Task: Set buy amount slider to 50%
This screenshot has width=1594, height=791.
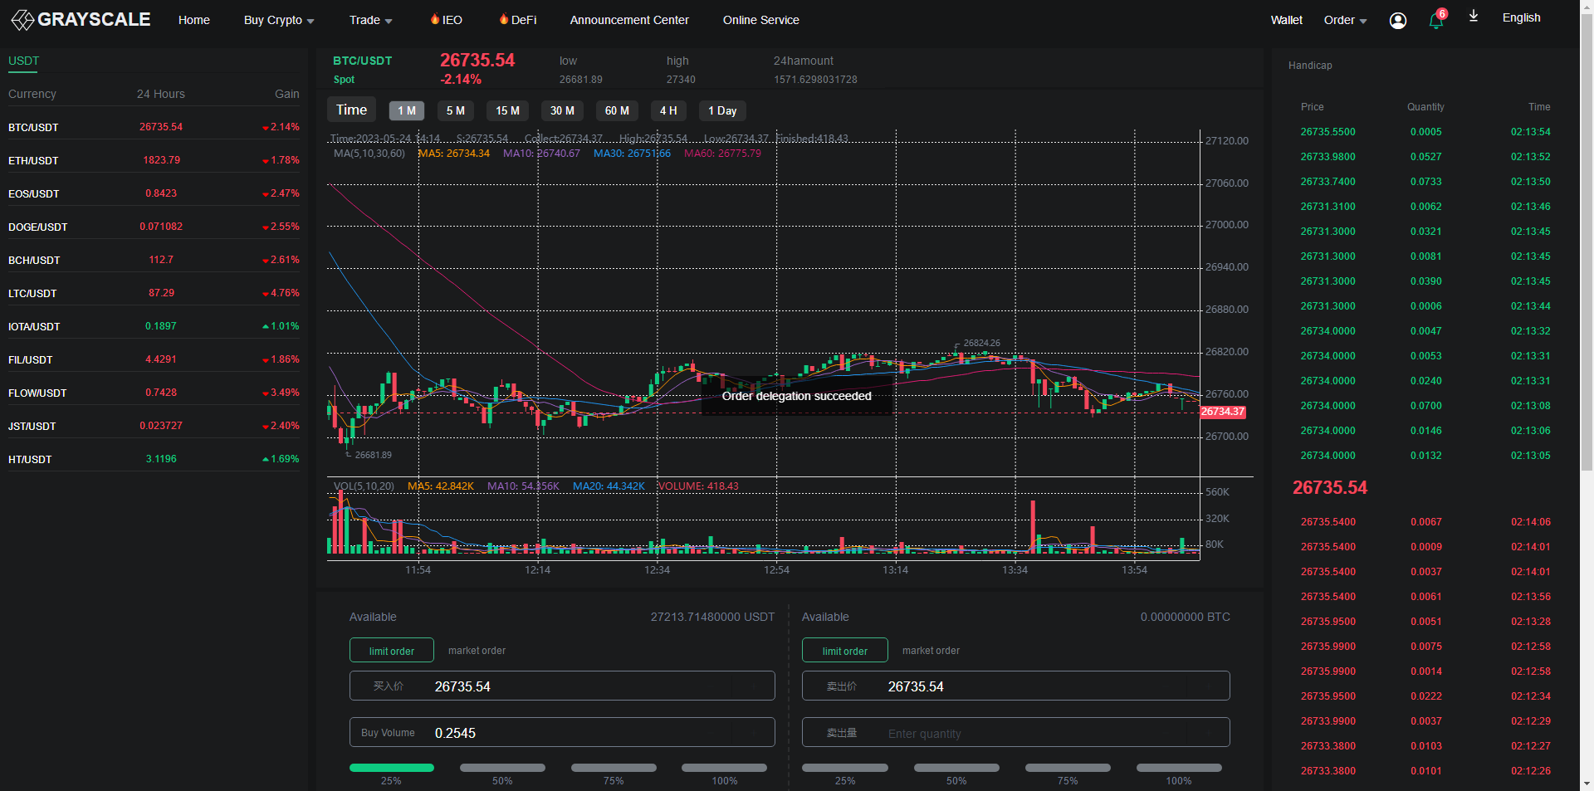Action: 502,768
